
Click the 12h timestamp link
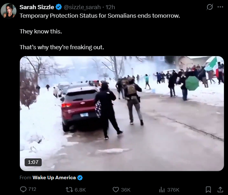click(x=110, y=7)
